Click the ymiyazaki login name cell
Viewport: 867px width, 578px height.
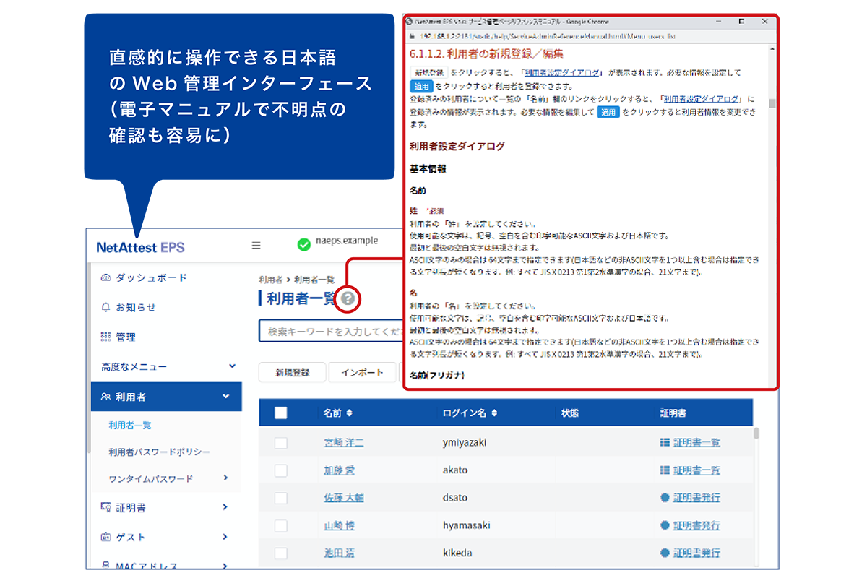pyautogui.click(x=465, y=442)
